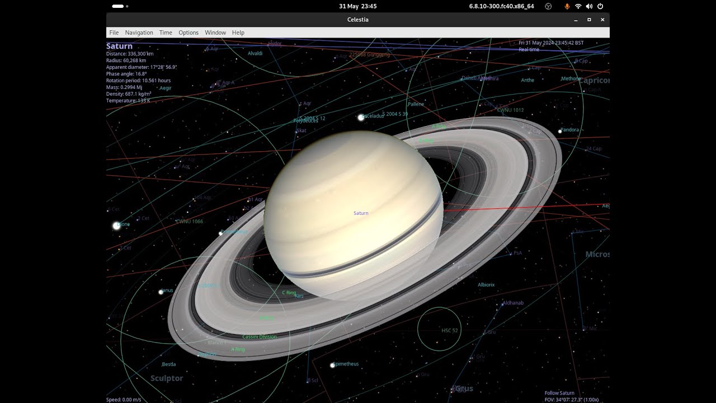Select the Janus moon dot
Viewport: 716px width, 403px height.
click(161, 292)
